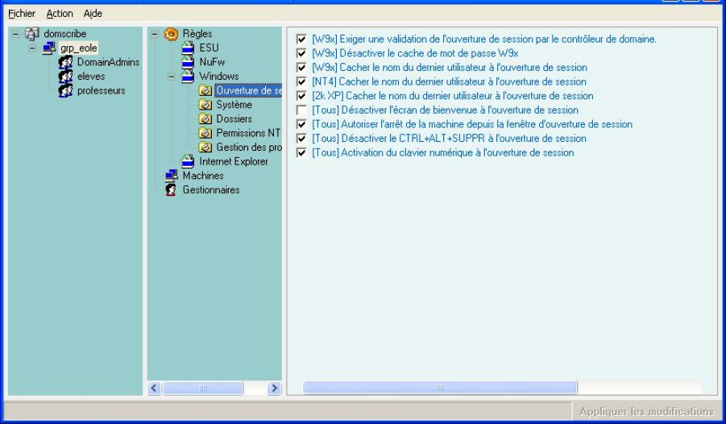Uncheck W9x domain controller validation checkbox
Screen dimensions: 726x424
(x=301, y=39)
